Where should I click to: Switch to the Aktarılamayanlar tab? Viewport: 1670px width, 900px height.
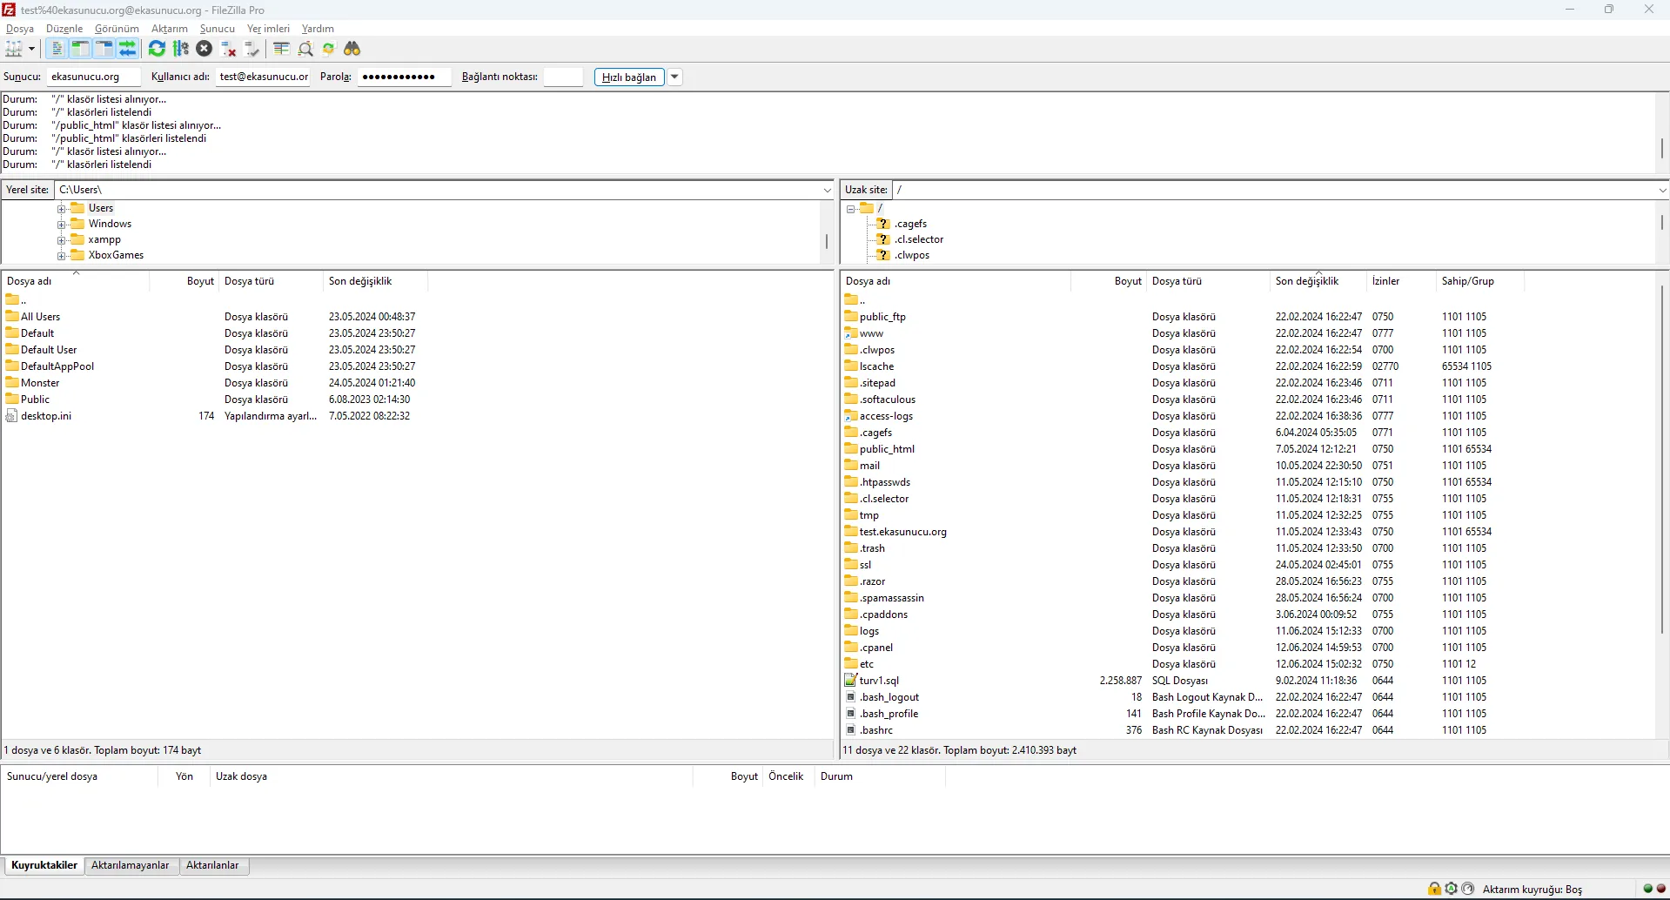click(x=131, y=865)
